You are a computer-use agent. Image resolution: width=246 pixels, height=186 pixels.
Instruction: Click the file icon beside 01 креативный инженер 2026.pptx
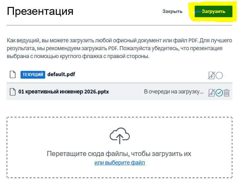[x=13, y=92]
